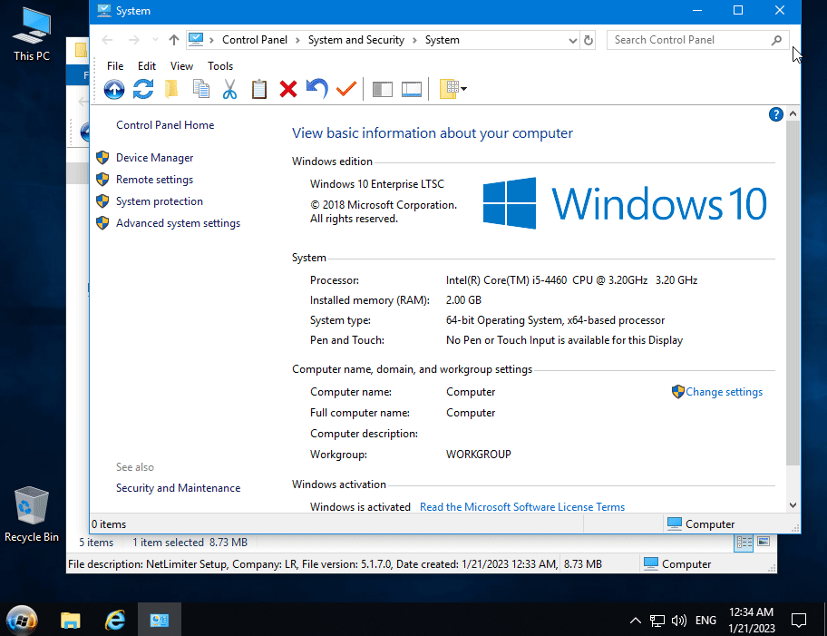Click the '0 items' status bar text
The height and width of the screenshot is (636, 827).
109,524
